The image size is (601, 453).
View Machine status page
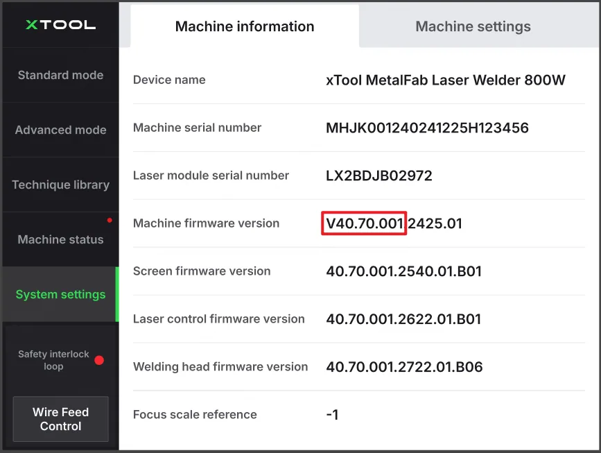point(60,240)
